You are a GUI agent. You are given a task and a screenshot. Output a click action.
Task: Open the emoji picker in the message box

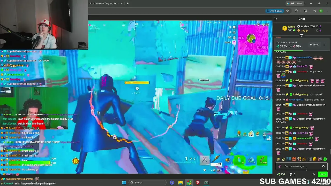[323, 166]
